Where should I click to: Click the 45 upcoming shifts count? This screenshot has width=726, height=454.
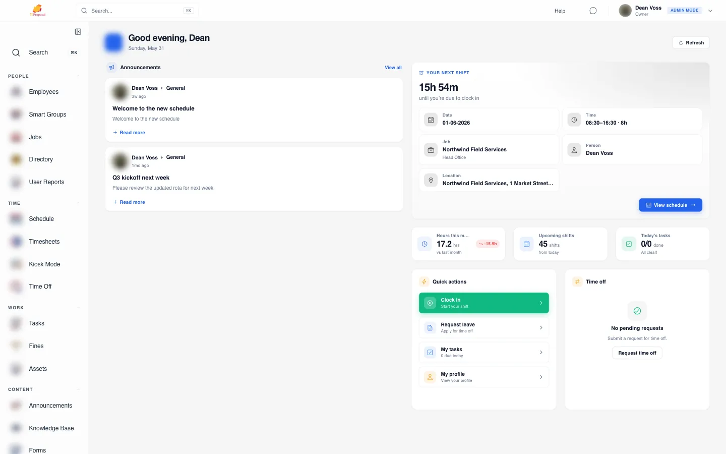tap(543, 244)
